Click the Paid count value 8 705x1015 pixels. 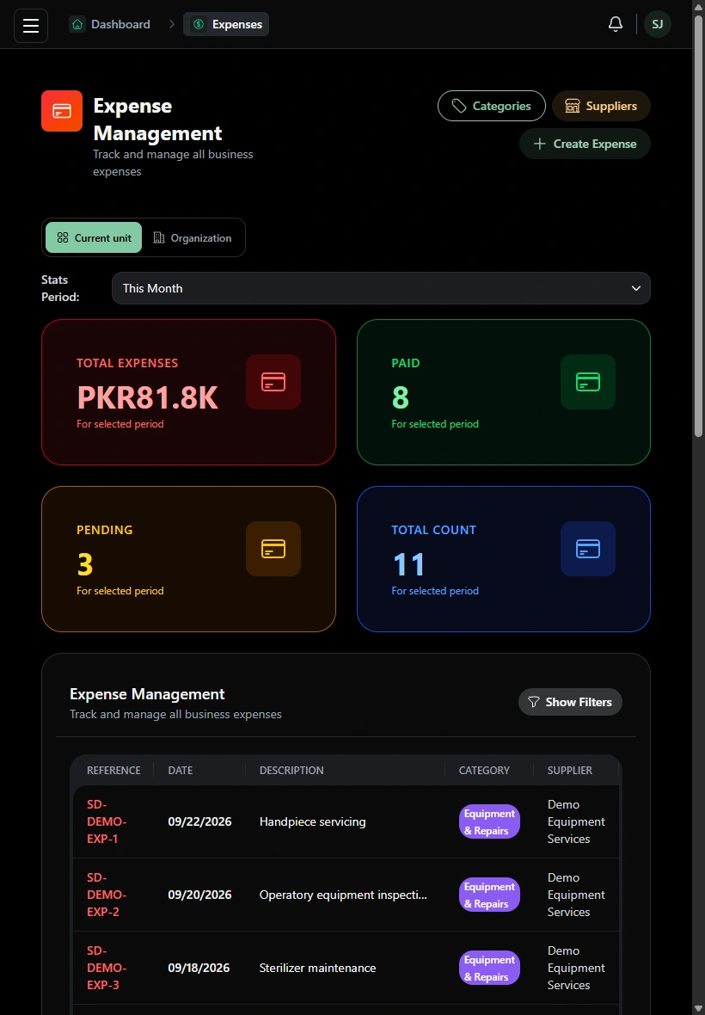[x=401, y=397]
